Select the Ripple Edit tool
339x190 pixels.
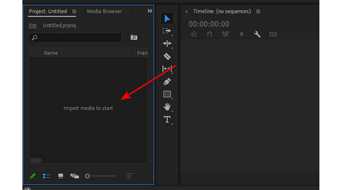tap(167, 44)
